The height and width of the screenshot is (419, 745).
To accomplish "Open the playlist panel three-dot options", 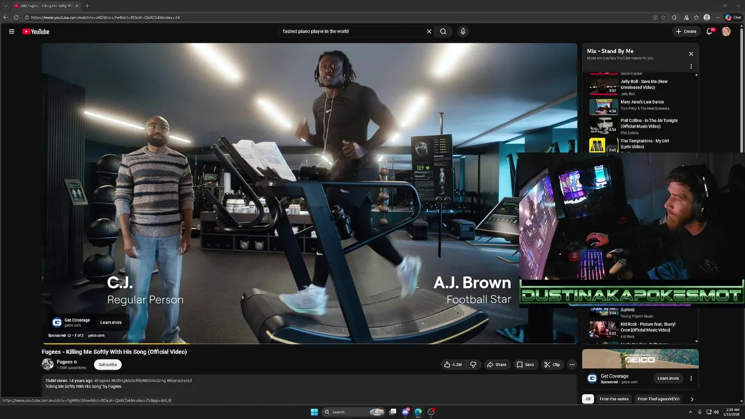I will point(691,66).
